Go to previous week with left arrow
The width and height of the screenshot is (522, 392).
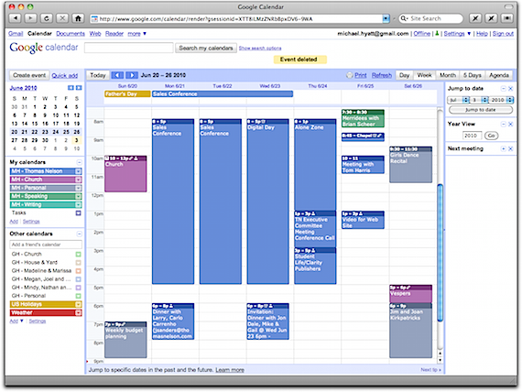(117, 75)
